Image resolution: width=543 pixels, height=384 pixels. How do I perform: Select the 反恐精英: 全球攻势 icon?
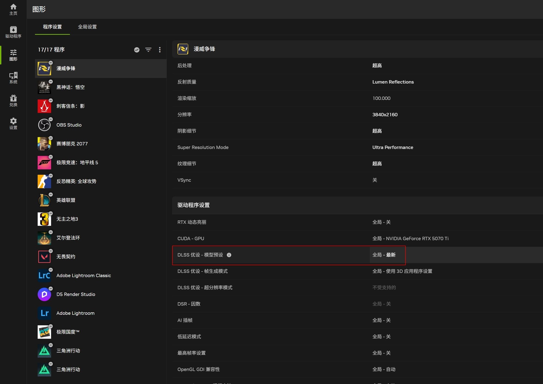(x=44, y=181)
